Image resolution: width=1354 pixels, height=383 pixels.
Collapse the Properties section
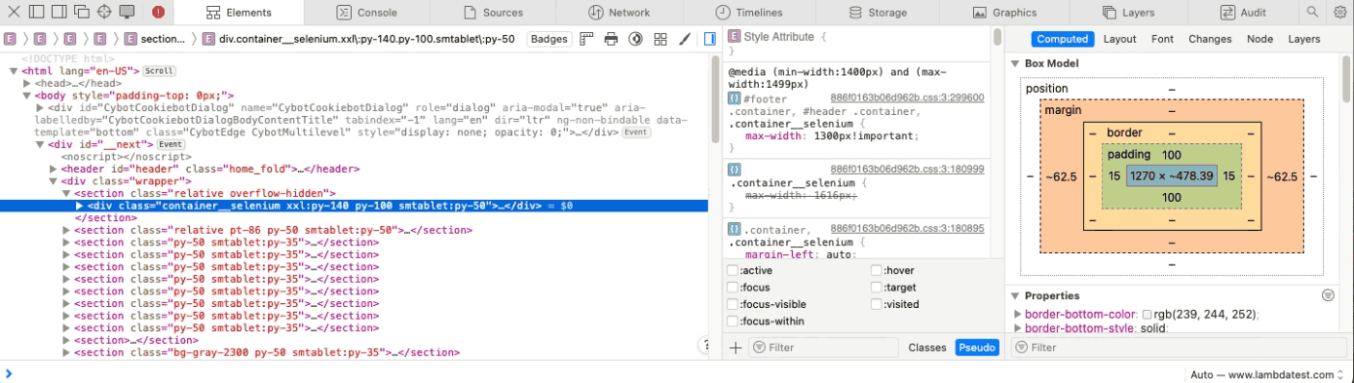pos(1015,295)
